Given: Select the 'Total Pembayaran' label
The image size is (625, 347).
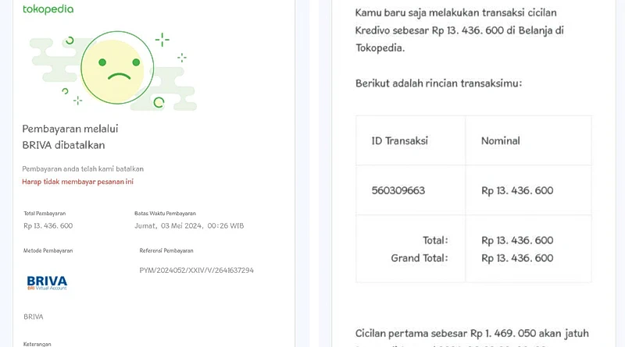Looking at the screenshot, I should [45, 214].
